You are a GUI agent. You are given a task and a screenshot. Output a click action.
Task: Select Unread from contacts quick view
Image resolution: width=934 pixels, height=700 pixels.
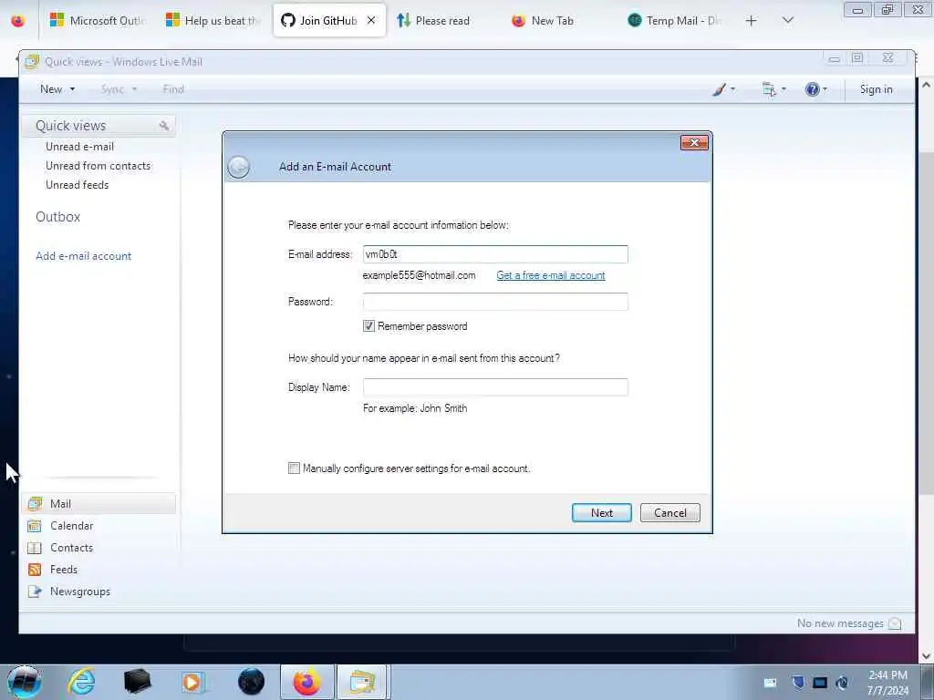coord(99,166)
